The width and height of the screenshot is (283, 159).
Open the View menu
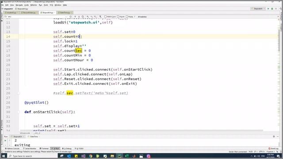coord(12,5)
